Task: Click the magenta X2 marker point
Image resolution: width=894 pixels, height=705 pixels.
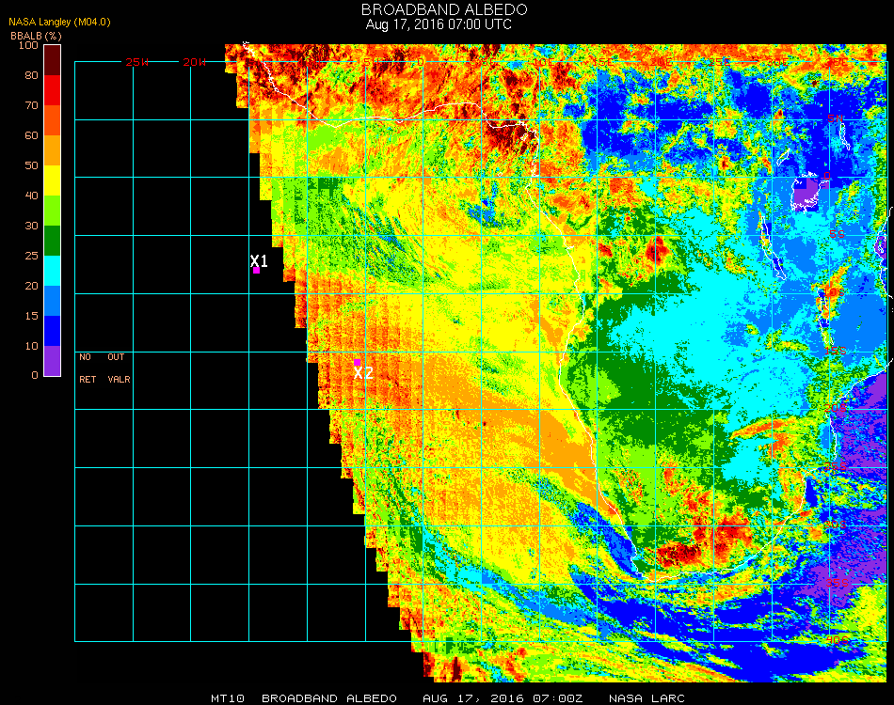Action: pyautogui.click(x=357, y=362)
